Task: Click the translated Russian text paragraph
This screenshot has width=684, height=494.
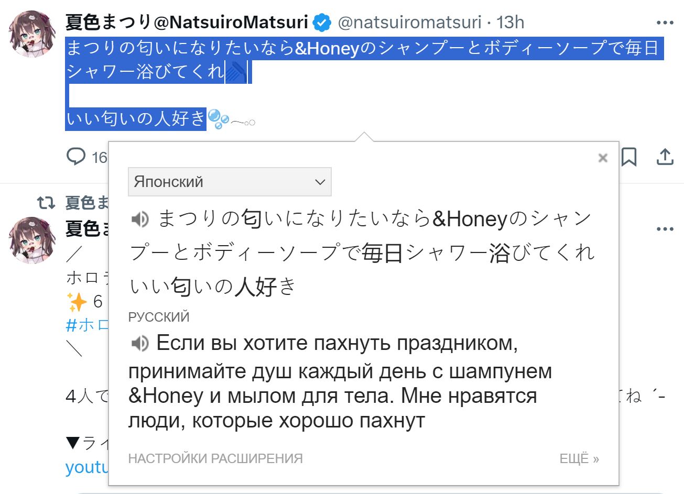Action: coord(340,381)
